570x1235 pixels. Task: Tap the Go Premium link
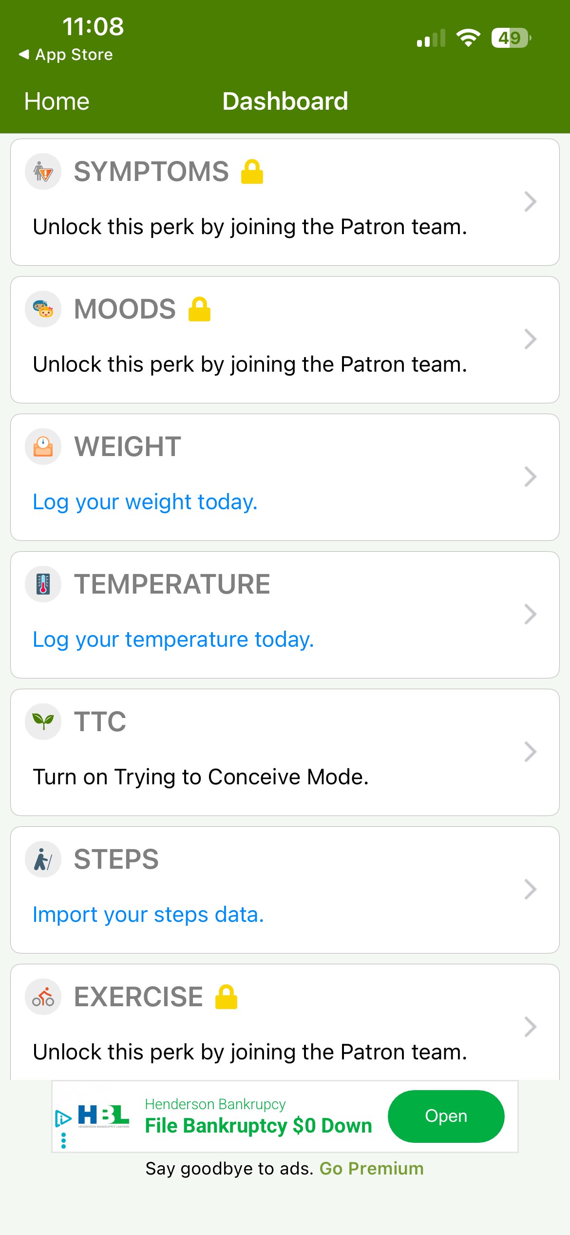[371, 1169]
